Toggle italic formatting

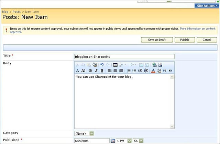coord(96,71)
